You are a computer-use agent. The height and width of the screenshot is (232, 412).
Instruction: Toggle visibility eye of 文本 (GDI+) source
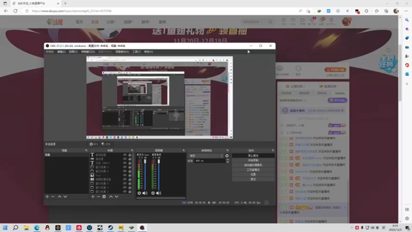coord(125,163)
